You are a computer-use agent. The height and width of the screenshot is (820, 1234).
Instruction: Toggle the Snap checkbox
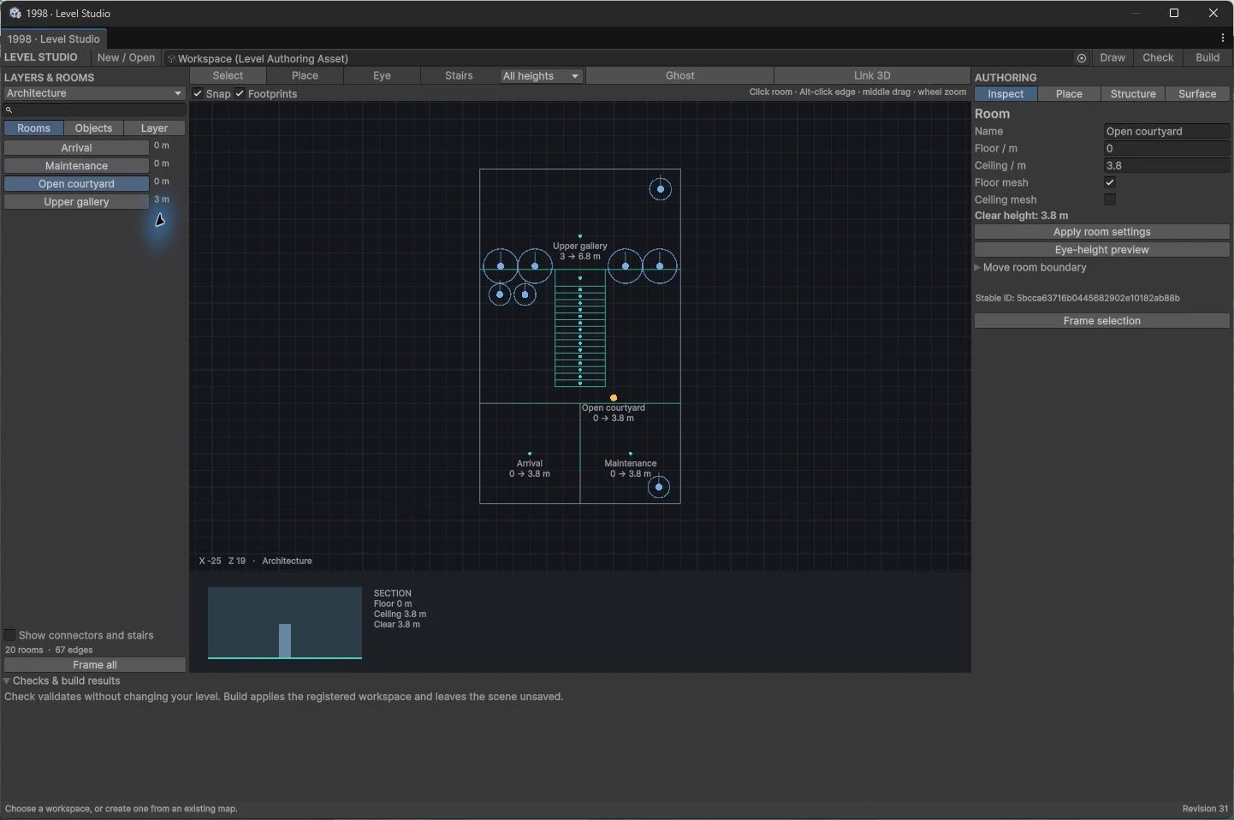(x=198, y=93)
